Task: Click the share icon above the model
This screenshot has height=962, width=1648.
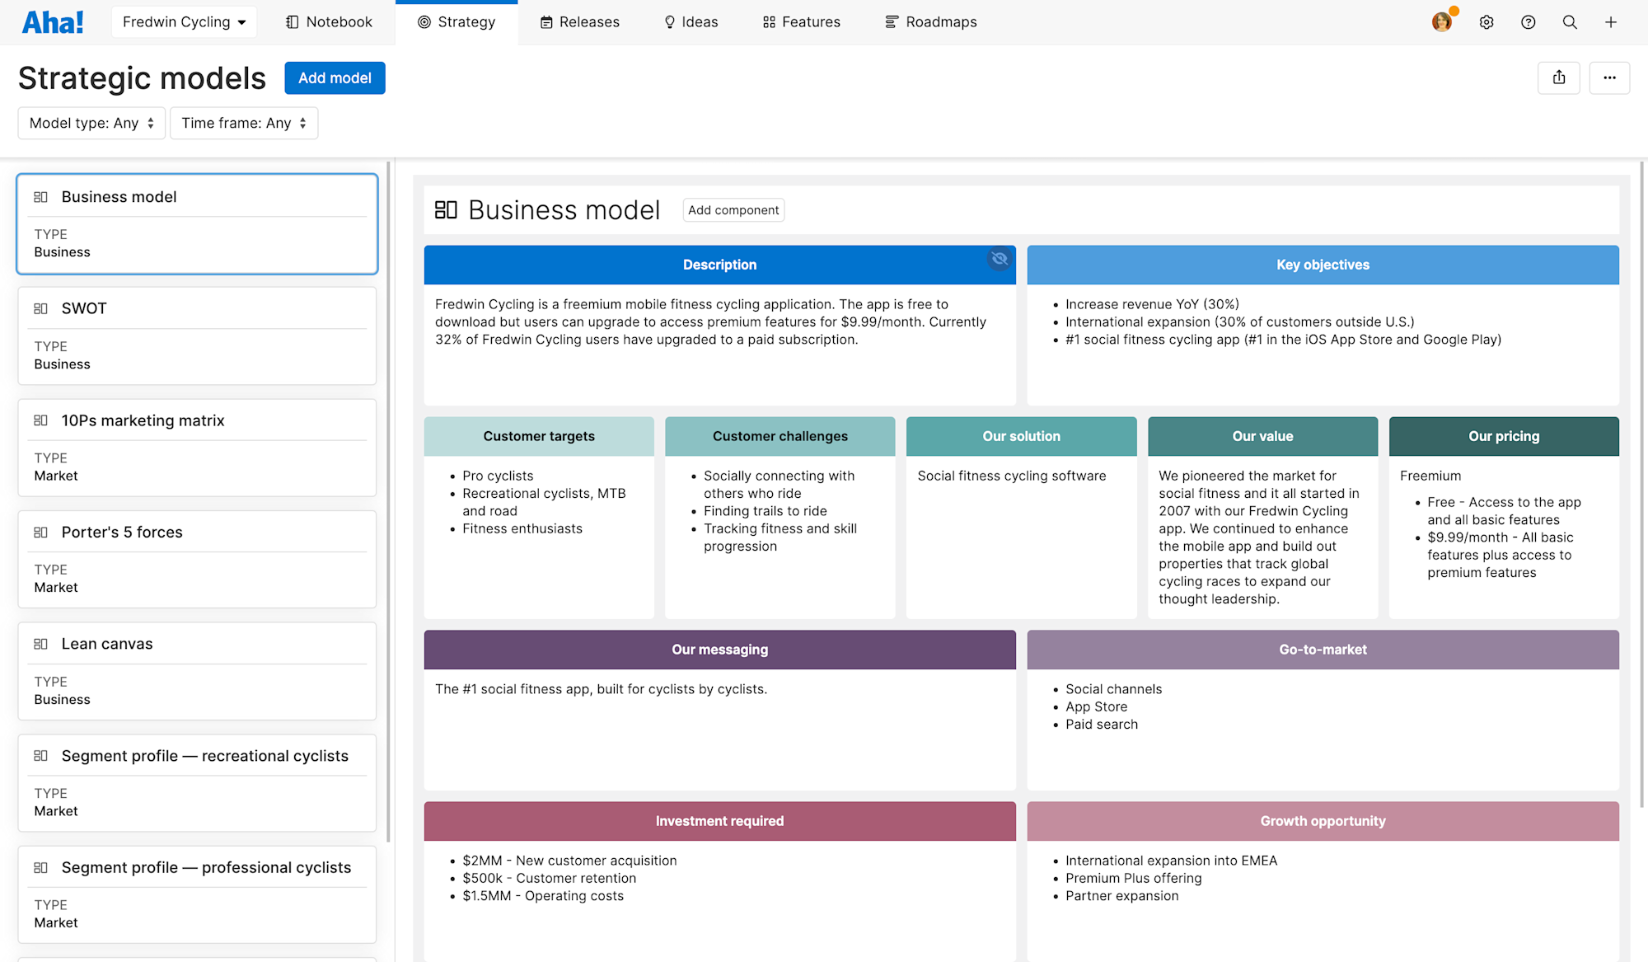Action: point(1559,77)
